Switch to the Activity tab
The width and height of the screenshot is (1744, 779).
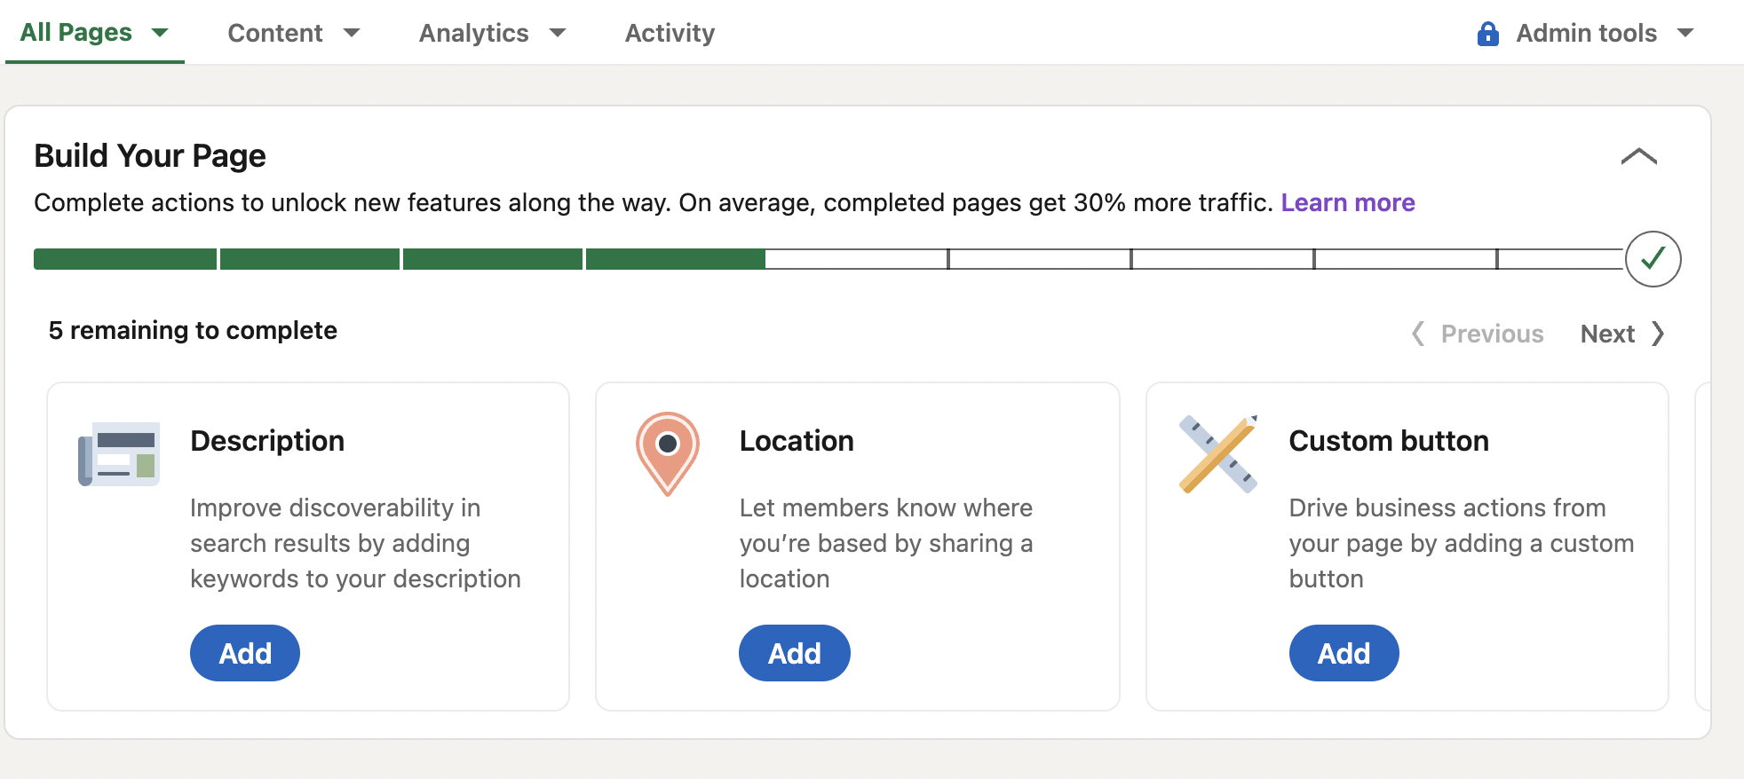pyautogui.click(x=670, y=33)
